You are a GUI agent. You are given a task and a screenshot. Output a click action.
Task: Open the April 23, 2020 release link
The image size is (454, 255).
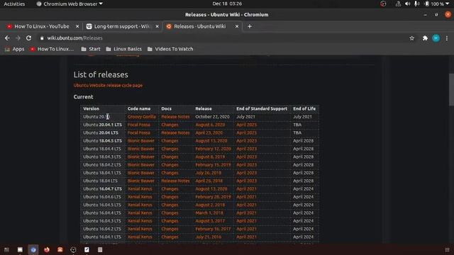pyautogui.click(x=209, y=133)
